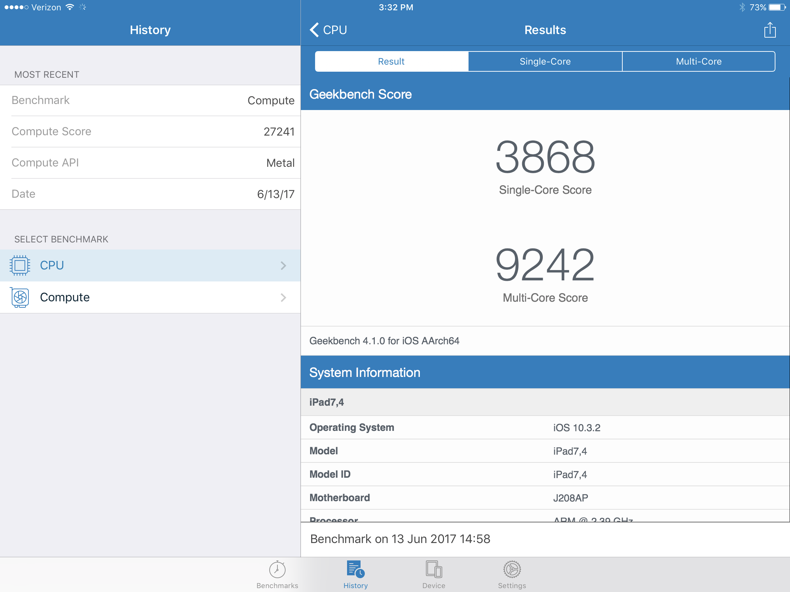Select the History tab icon
The width and height of the screenshot is (790, 592).
tap(355, 569)
